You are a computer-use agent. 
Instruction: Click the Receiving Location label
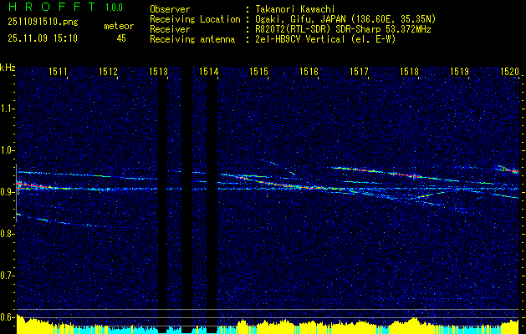point(195,19)
